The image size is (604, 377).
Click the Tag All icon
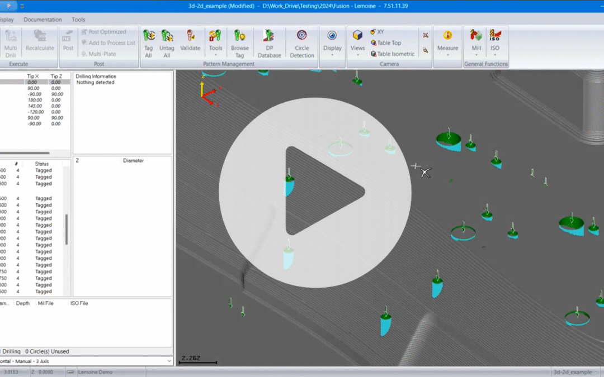(149, 43)
